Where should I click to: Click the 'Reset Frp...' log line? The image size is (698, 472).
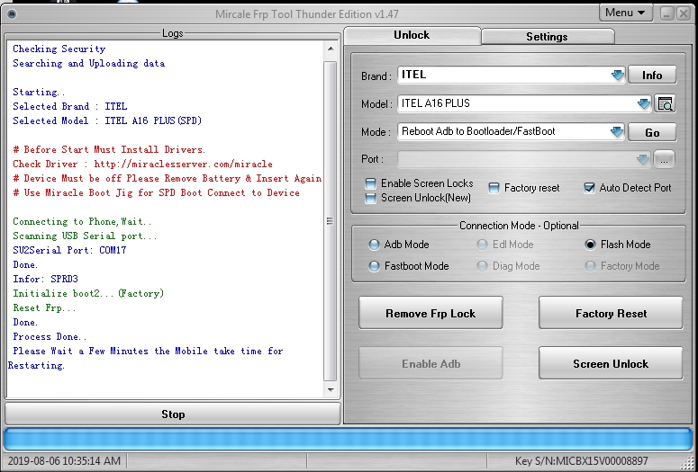point(44,307)
